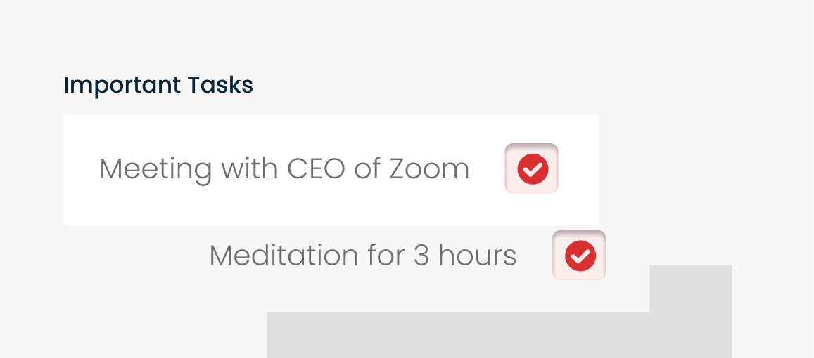Uncheck the Meditation for 3 hours checkbox
The width and height of the screenshot is (814, 358).
click(x=579, y=255)
